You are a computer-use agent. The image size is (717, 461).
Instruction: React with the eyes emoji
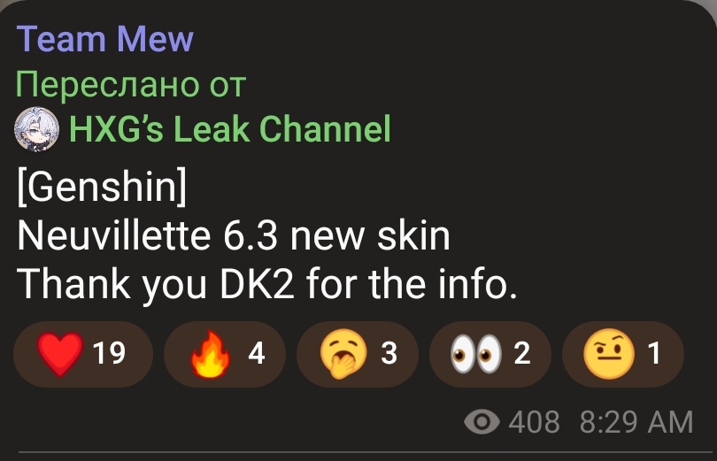pyautogui.click(x=476, y=354)
